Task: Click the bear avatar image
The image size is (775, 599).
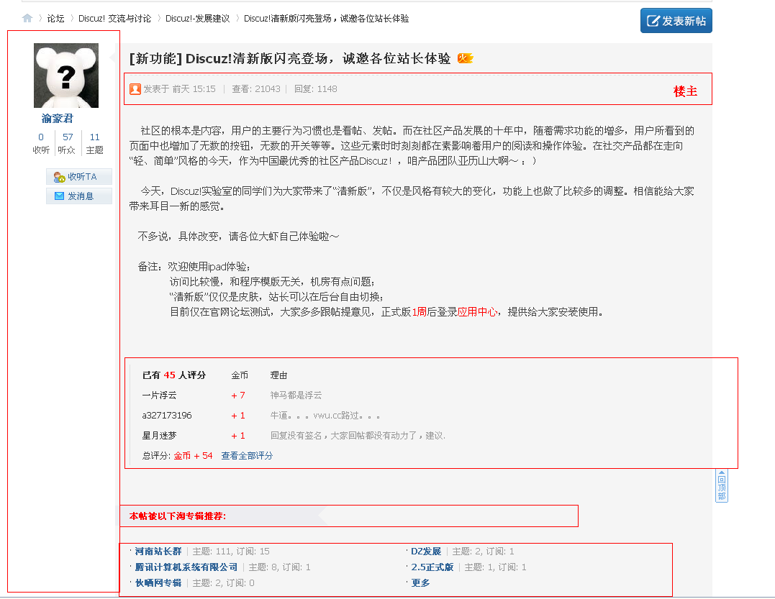Action: [x=66, y=75]
